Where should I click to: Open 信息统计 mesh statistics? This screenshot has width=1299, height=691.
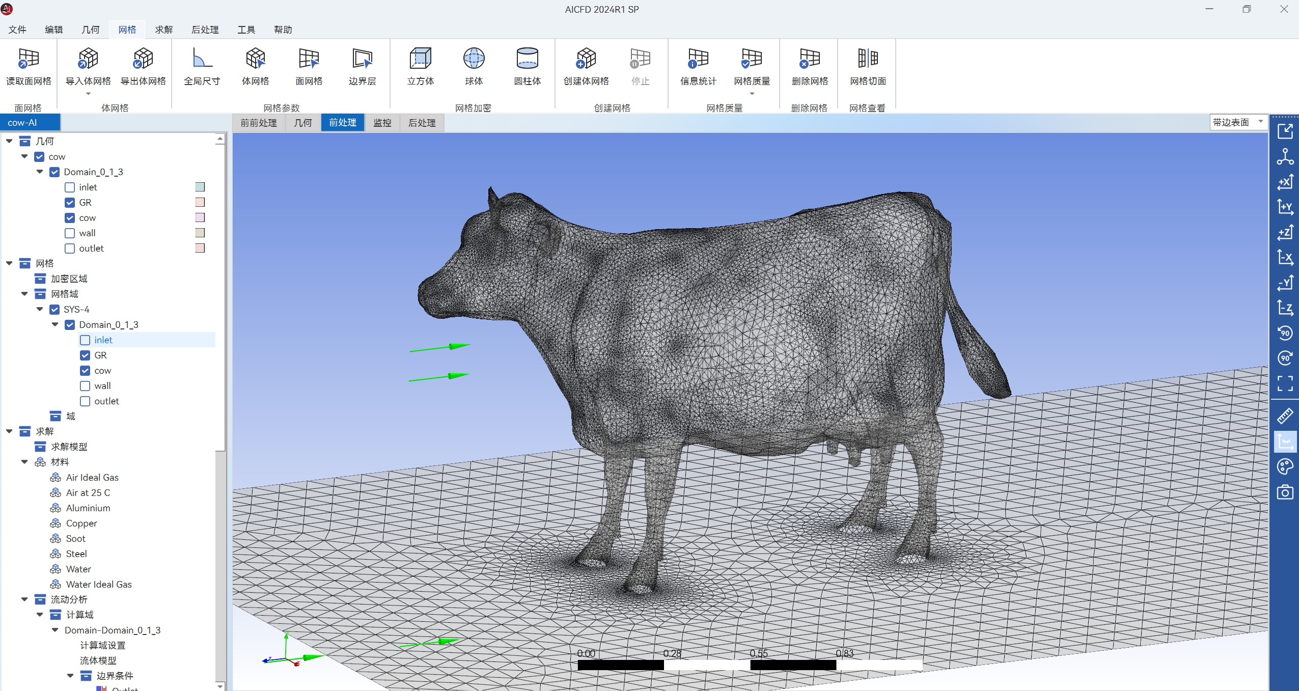[698, 66]
